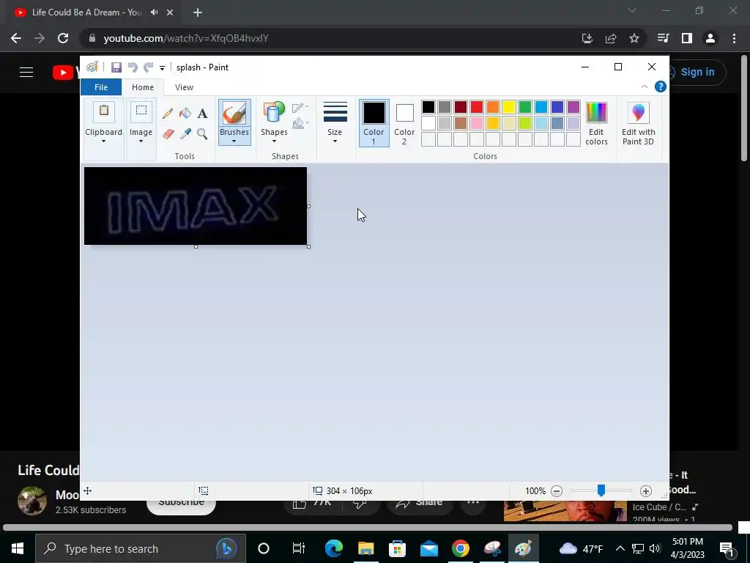Bookmark this page with star icon
This screenshot has width=750, height=563.
tap(634, 38)
